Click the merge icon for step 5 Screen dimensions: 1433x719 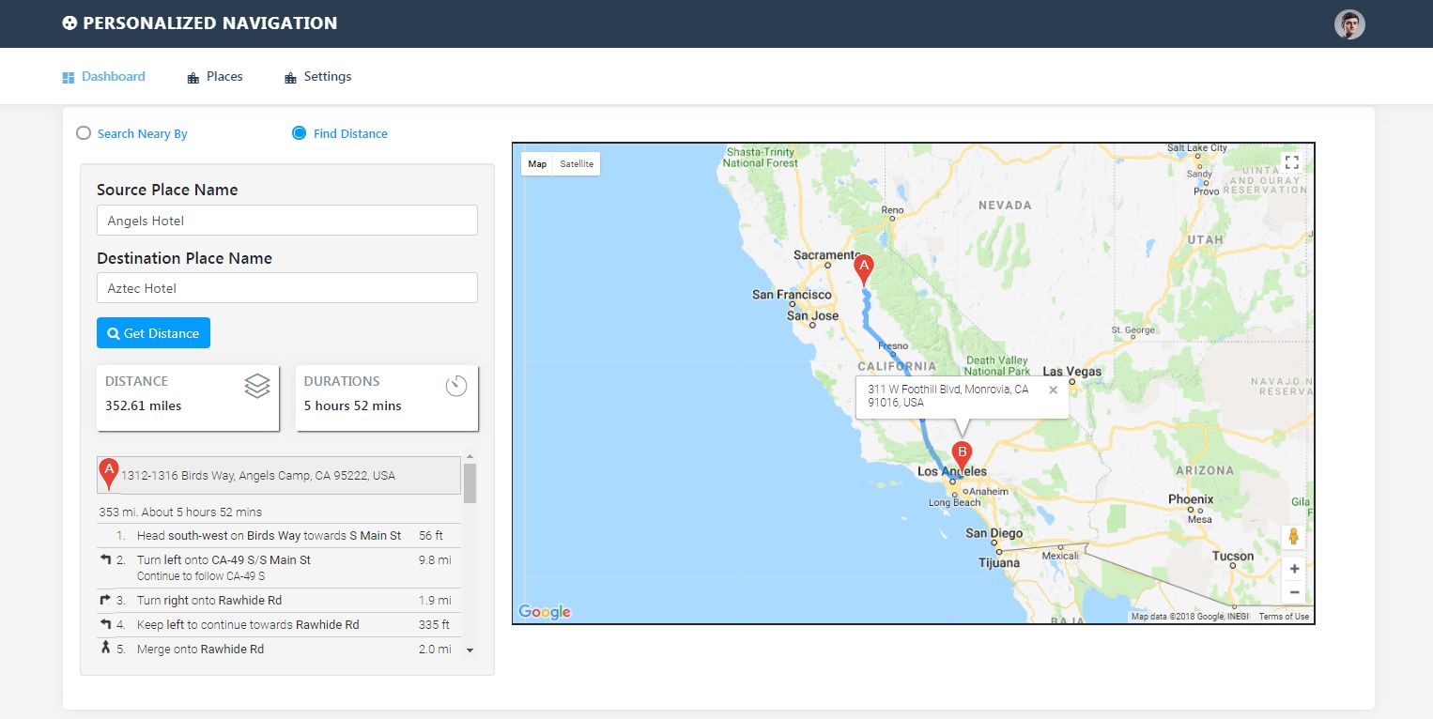105,648
